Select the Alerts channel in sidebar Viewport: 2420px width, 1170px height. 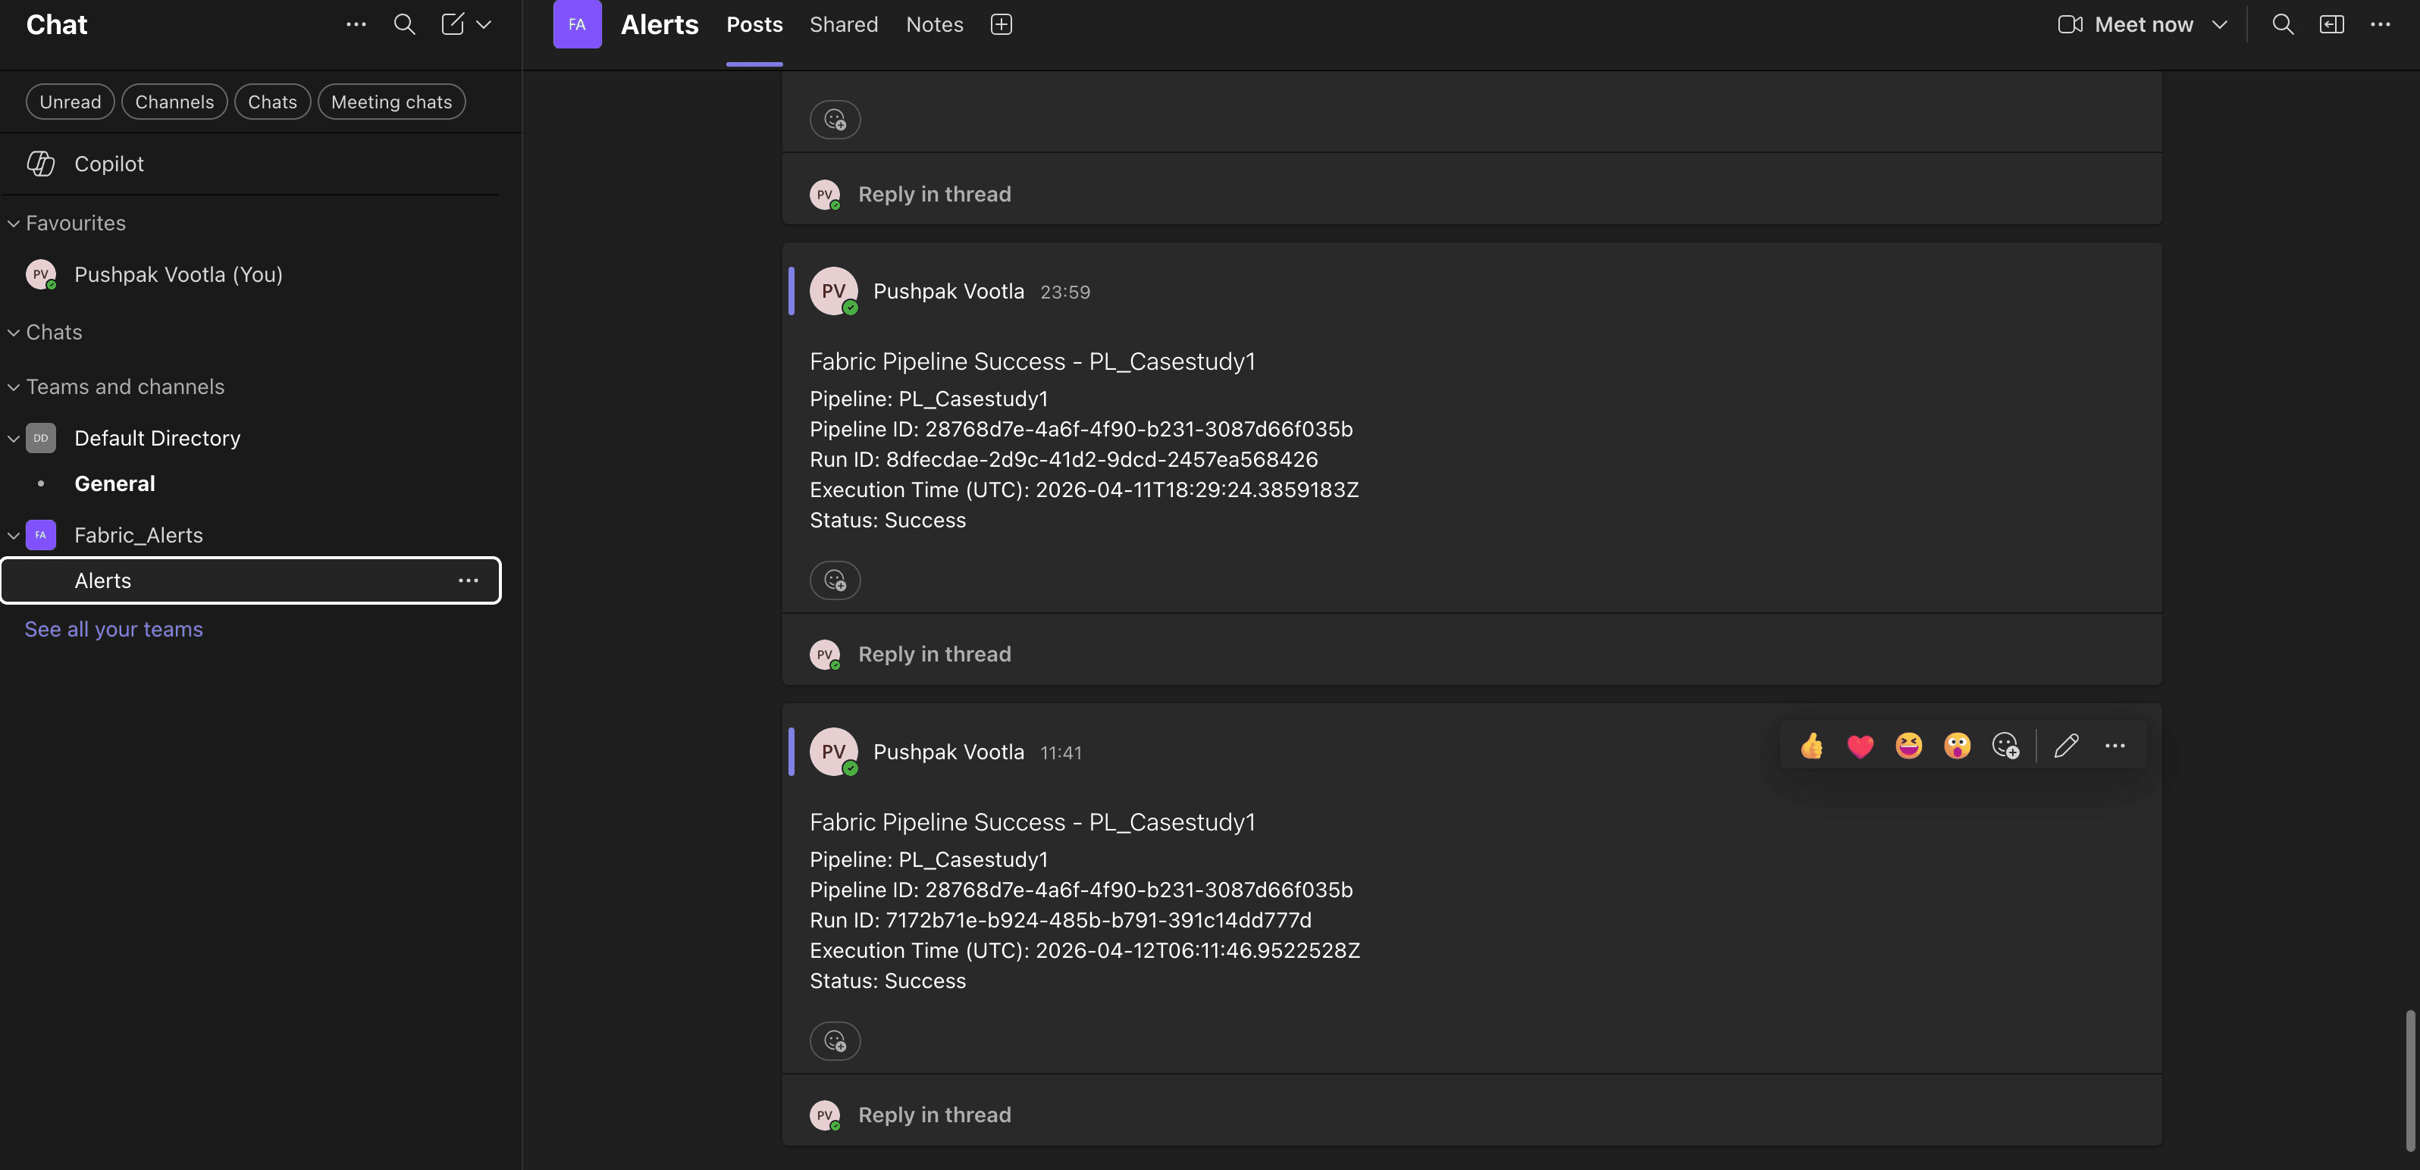pyautogui.click(x=250, y=580)
